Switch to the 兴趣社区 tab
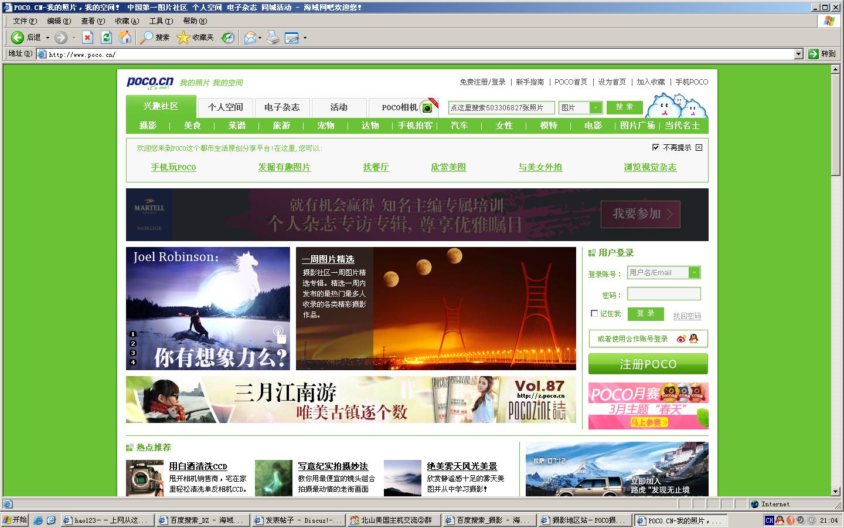The image size is (844, 528). click(161, 106)
